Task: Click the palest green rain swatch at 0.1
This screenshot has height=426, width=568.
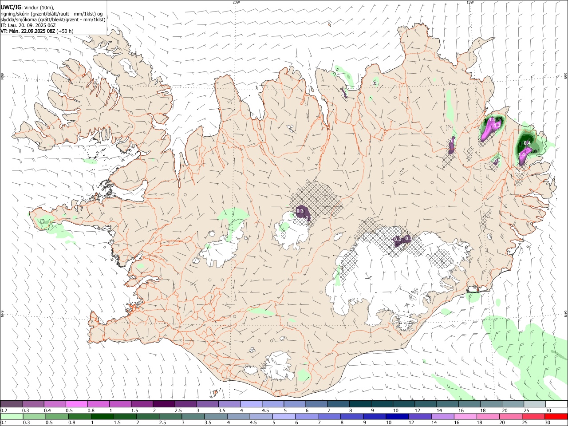Action: (x=12, y=416)
